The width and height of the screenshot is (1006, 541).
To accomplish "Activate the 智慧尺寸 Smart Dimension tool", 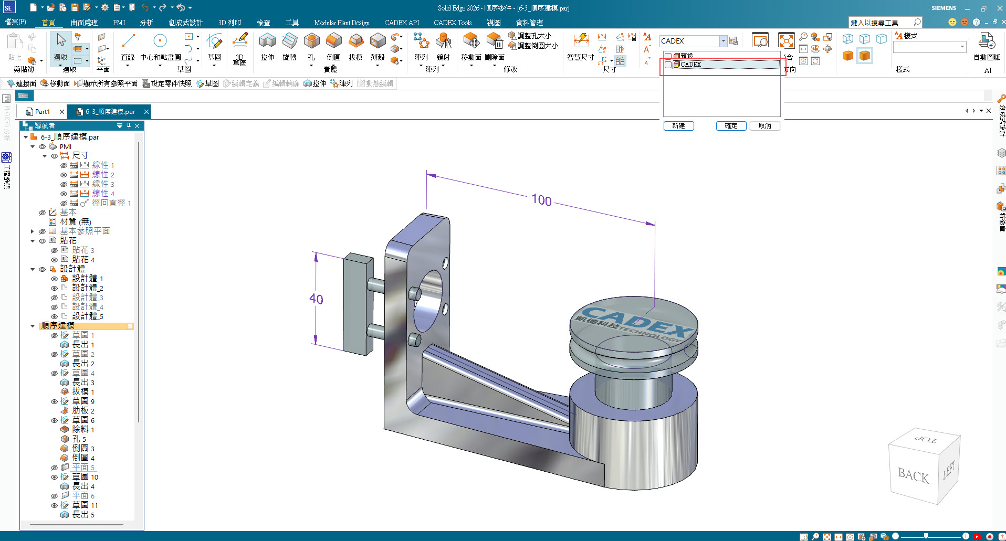I will click(581, 42).
